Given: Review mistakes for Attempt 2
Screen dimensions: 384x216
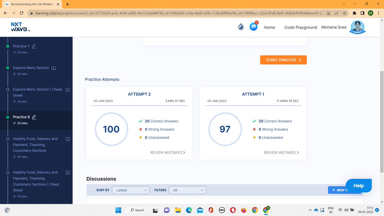Looking at the screenshot, I should [x=168, y=153].
